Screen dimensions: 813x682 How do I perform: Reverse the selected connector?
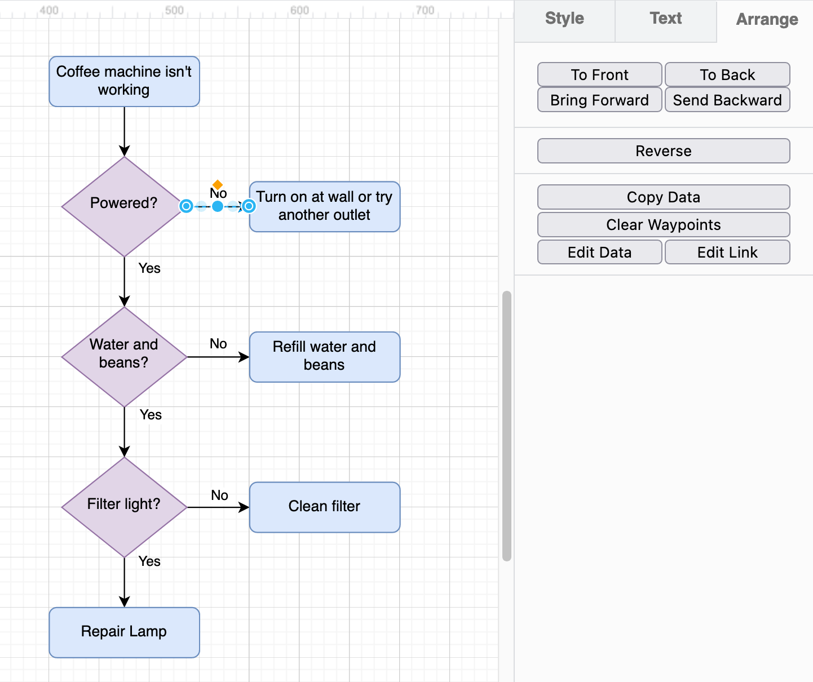click(663, 150)
